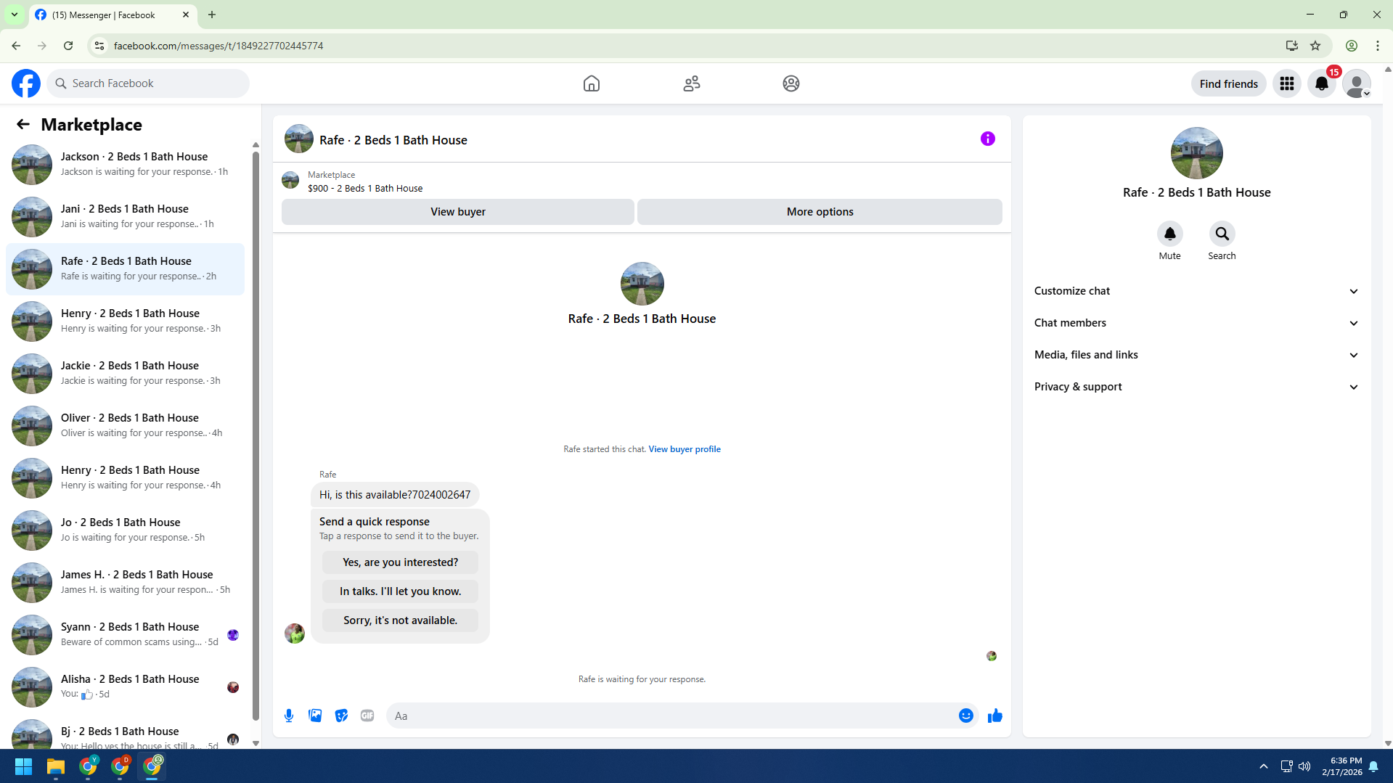Record a voice clip

[289, 716]
